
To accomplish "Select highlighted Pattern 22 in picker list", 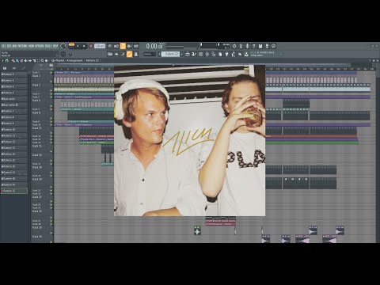I will pyautogui.click(x=14, y=191).
